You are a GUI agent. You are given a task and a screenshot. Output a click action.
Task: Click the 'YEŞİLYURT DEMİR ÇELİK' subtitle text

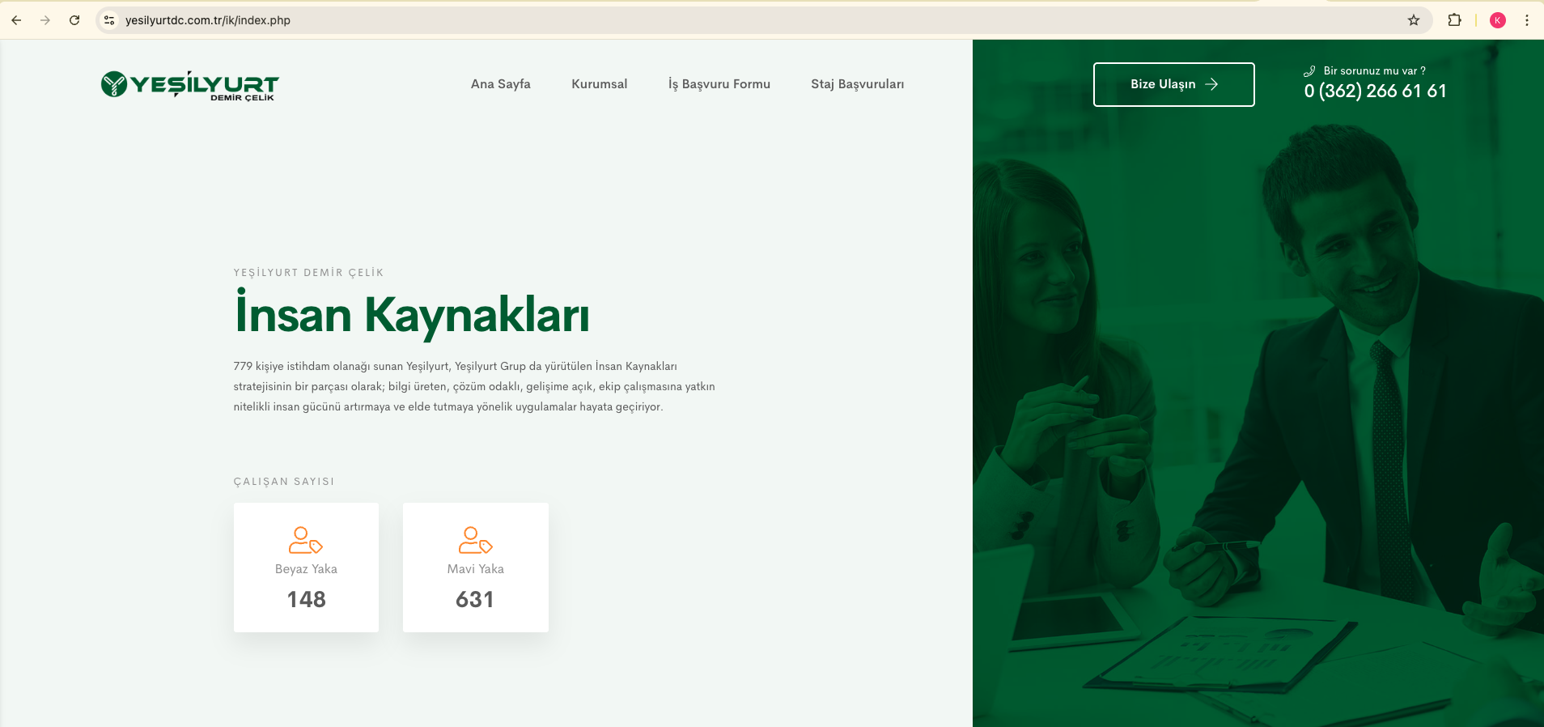pos(308,273)
